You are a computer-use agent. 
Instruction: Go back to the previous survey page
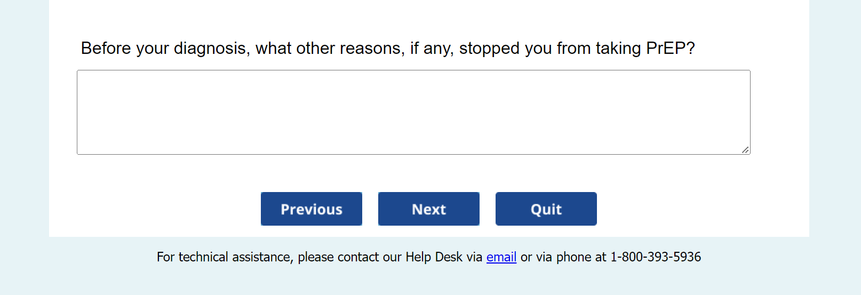pos(312,209)
